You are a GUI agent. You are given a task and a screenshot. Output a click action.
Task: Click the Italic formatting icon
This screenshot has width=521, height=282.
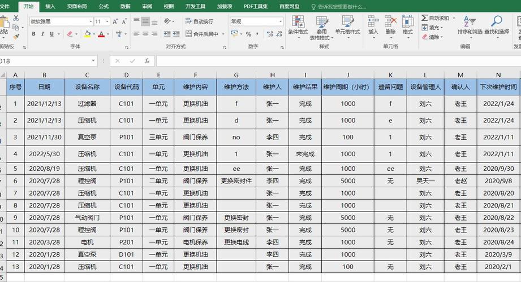(42, 34)
